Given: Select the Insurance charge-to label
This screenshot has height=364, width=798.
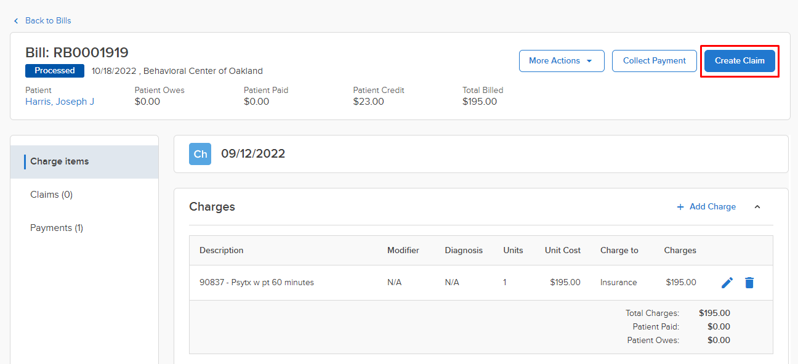Looking at the screenshot, I should click(618, 282).
